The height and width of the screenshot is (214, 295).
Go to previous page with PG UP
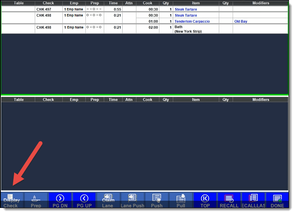[84, 200]
